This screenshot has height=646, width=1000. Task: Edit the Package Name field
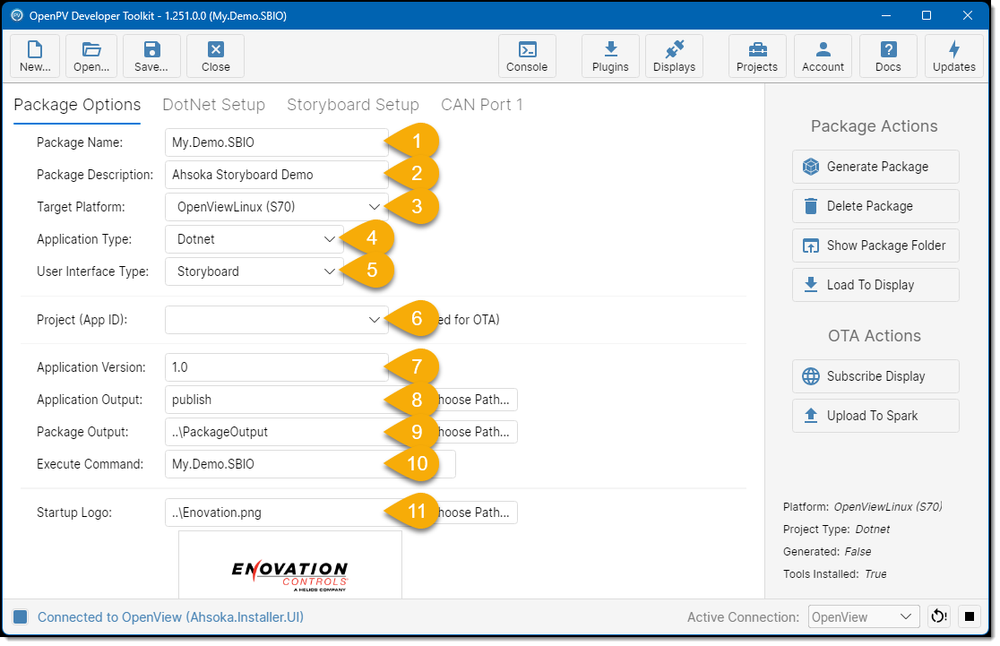point(276,142)
